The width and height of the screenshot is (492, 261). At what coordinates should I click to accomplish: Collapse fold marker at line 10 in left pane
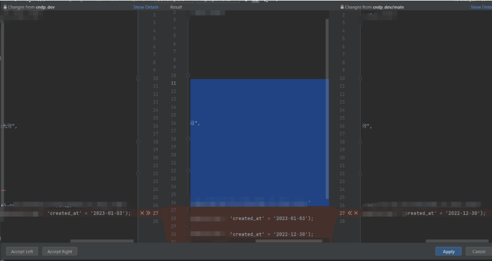138,78
